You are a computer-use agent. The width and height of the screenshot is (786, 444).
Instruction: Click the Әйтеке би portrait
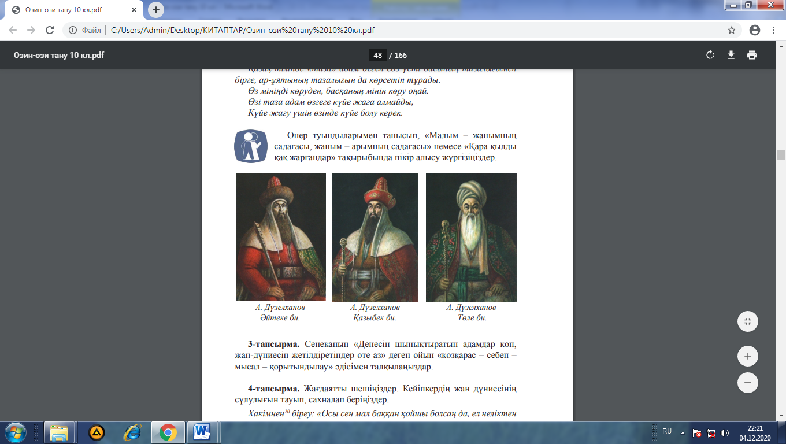point(281,237)
